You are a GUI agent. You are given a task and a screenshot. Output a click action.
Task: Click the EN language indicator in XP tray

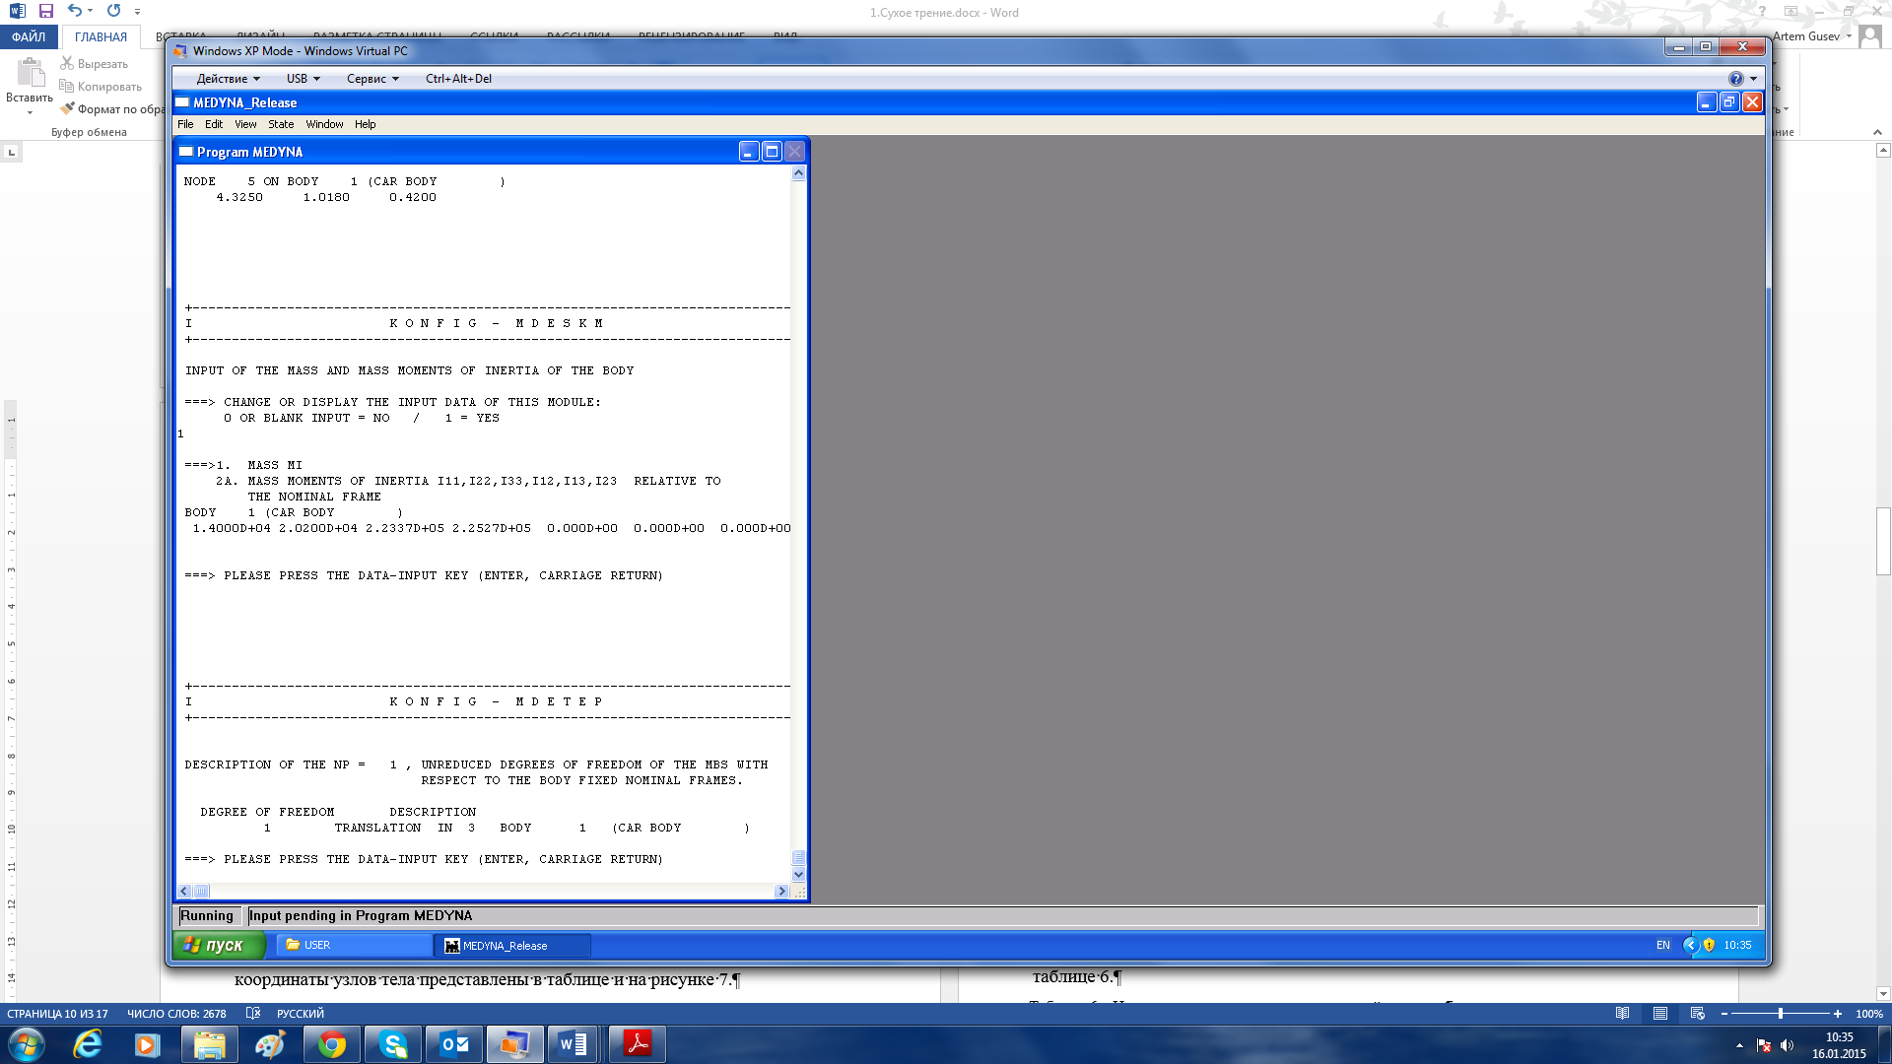point(1662,945)
